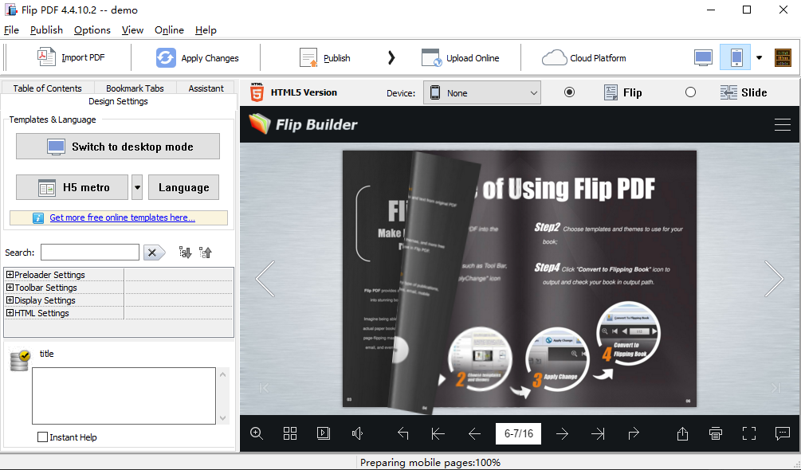
Task: Click the Language button
Action: [x=184, y=187]
